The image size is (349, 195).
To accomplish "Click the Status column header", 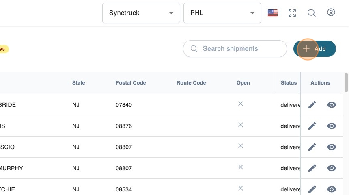I will (x=289, y=83).
